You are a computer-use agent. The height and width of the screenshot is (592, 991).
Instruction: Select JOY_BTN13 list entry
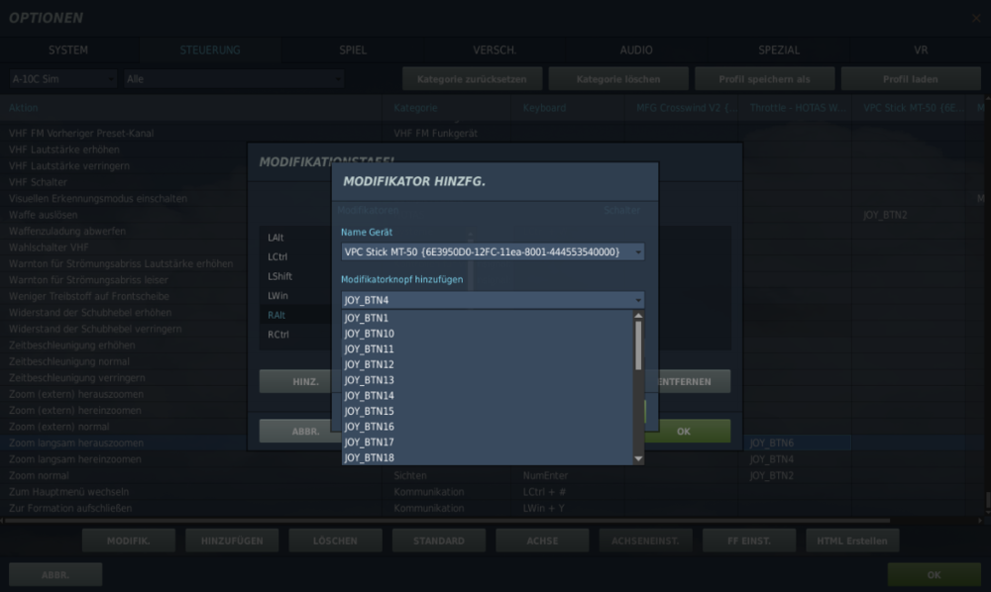click(x=488, y=380)
